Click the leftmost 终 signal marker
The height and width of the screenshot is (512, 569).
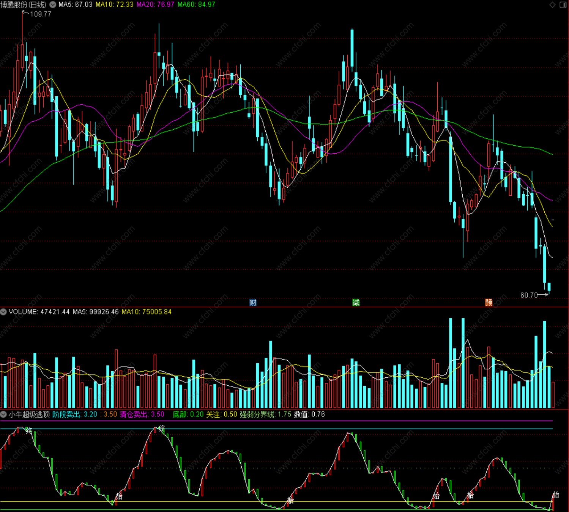point(28,430)
